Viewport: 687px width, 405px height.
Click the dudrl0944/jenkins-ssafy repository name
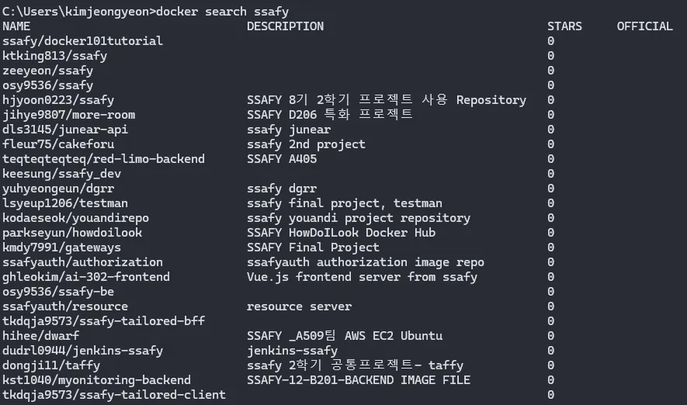(82, 351)
